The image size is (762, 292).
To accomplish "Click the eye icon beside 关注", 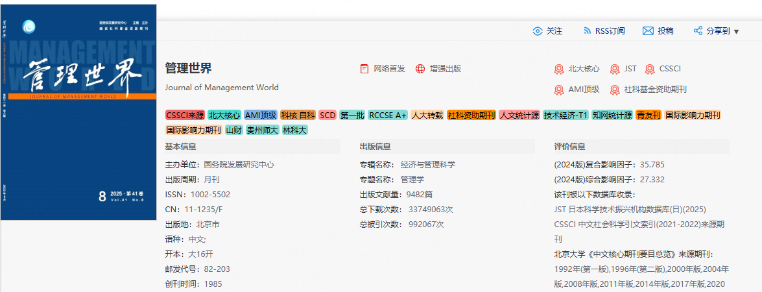I will pyautogui.click(x=538, y=31).
